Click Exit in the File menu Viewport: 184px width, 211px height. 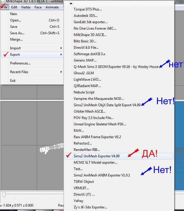[32, 81]
